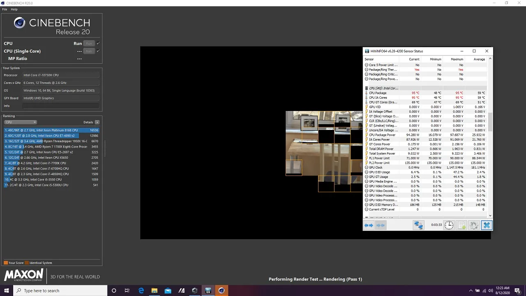This screenshot has height=296, width=526.
Task: Select ranking row Intel Core i5-3550 CPU
Action: pos(51,179)
